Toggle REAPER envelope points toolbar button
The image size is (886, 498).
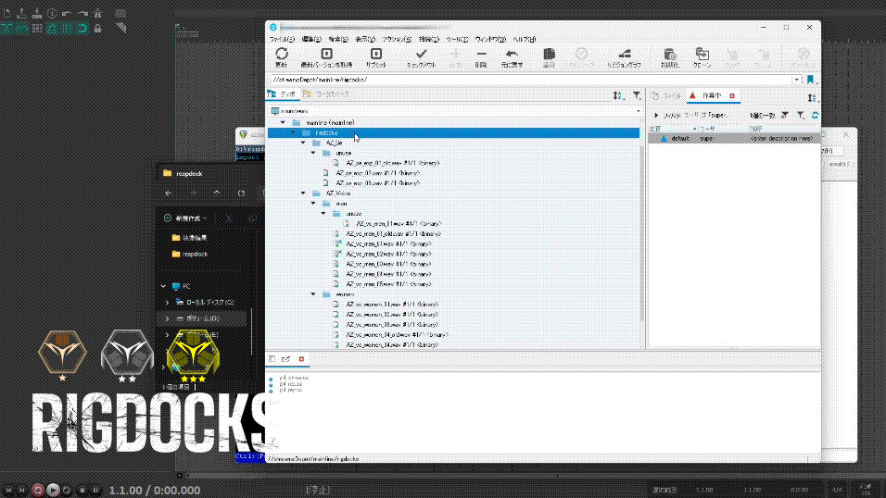pos(52,28)
